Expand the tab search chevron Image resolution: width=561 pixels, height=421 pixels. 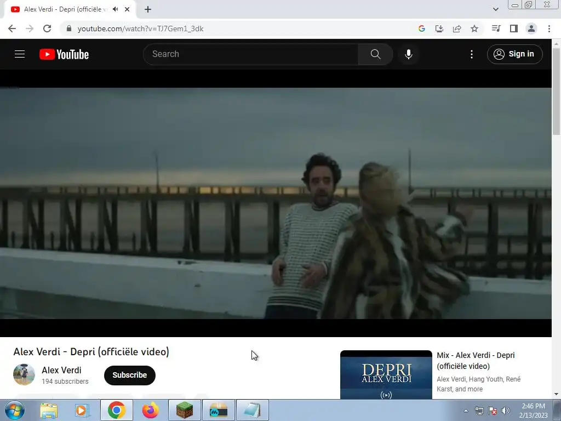coord(495,9)
